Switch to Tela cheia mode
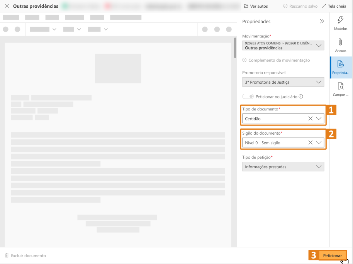 point(334,6)
